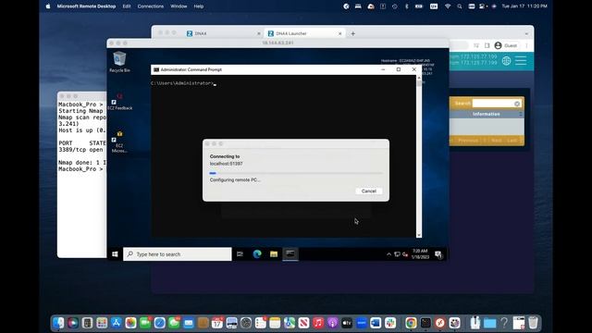This screenshot has height=333, width=592.
Task: Launch Microsoft Edge from Windows taskbar
Action: tap(257, 254)
